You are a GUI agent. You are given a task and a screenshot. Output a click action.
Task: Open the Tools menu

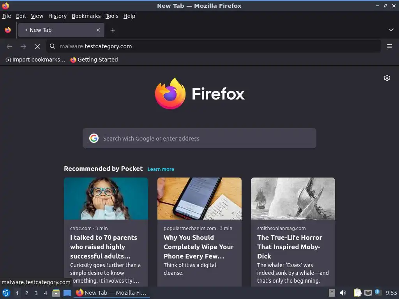coord(112,16)
